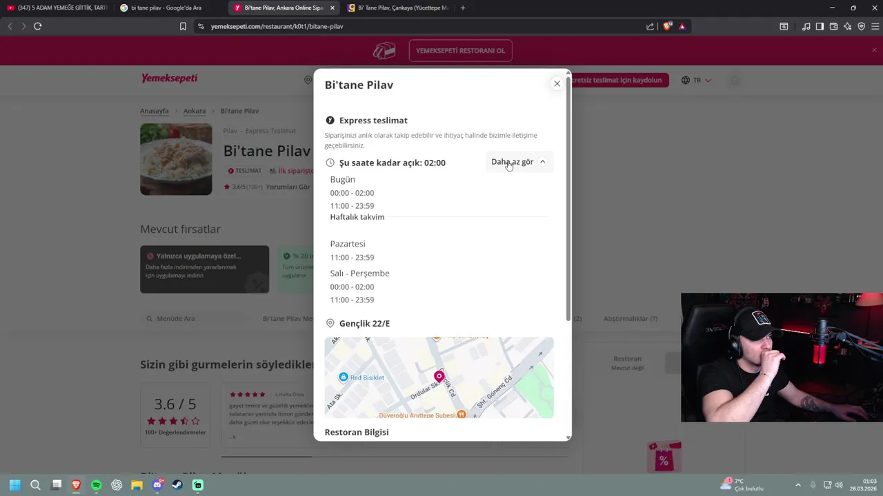Toggle the browser sidebar panel
Viewport: 883px width, 496px height.
point(820,26)
